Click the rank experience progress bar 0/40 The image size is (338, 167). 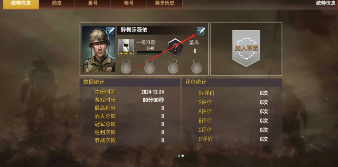149,53
